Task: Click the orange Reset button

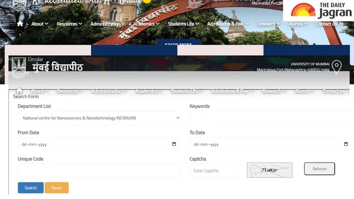Action: tap(56, 188)
